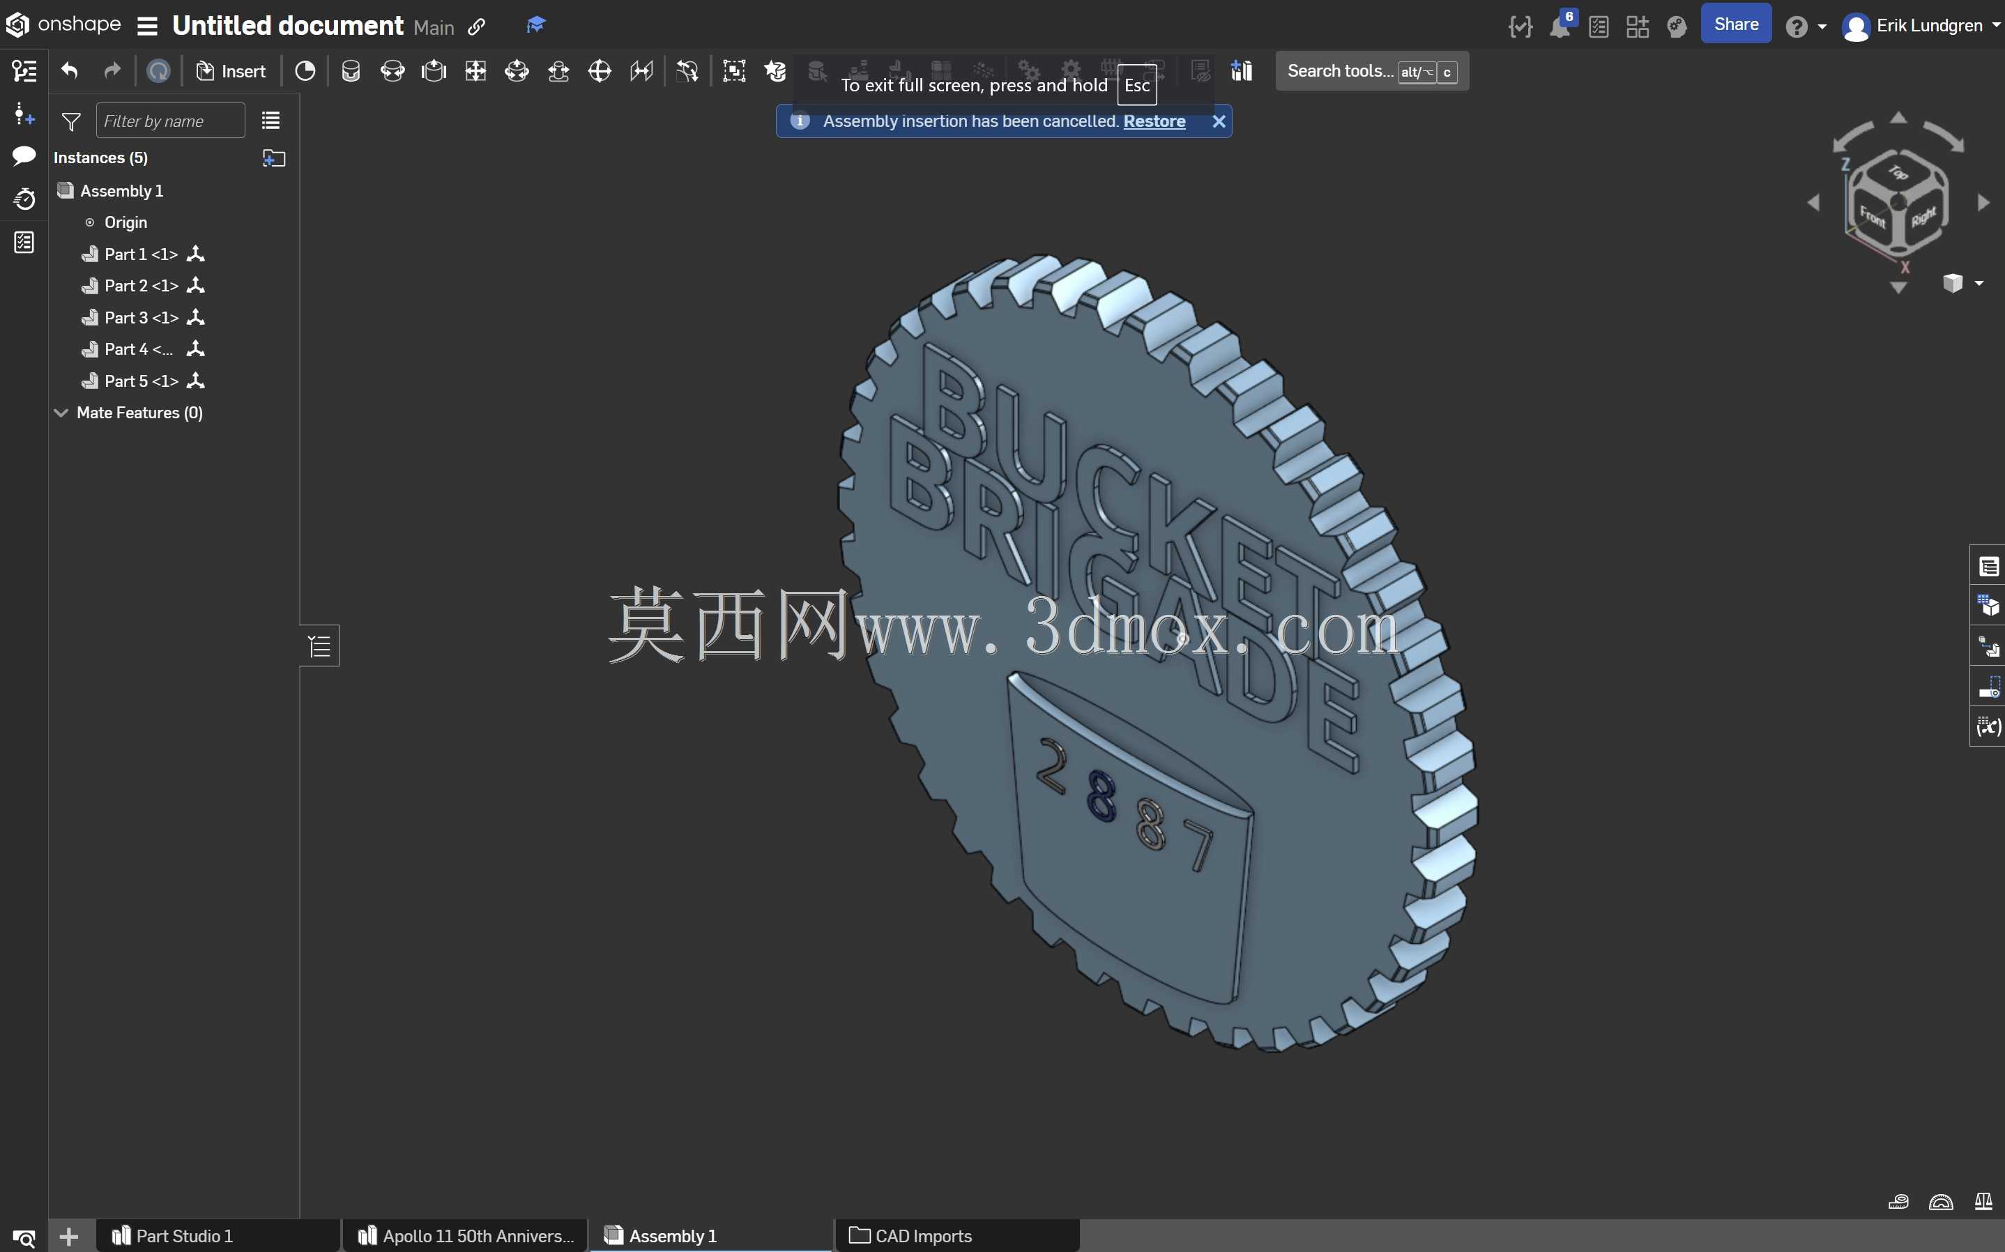Click the Undo arrow in the toolbar
The image size is (2005, 1252).
70,71
